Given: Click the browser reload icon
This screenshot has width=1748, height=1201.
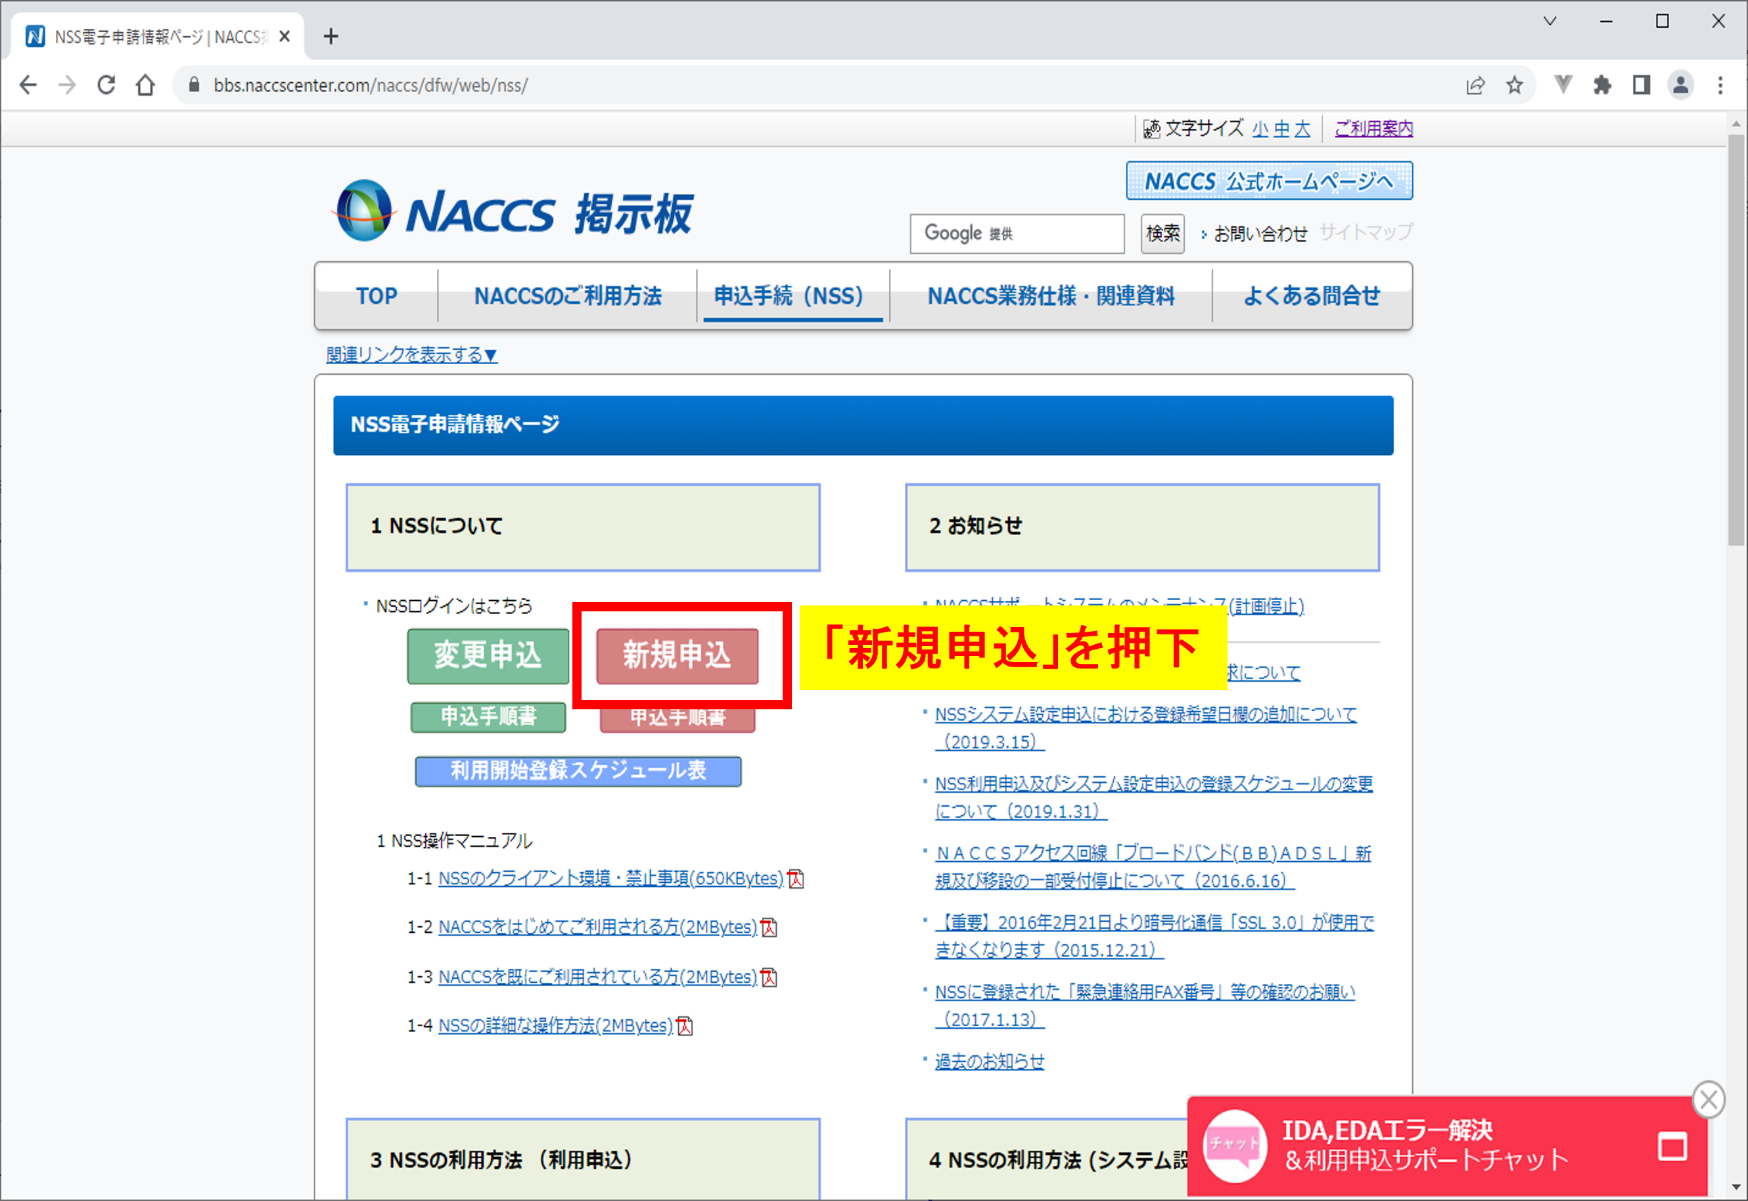Looking at the screenshot, I should 106,85.
